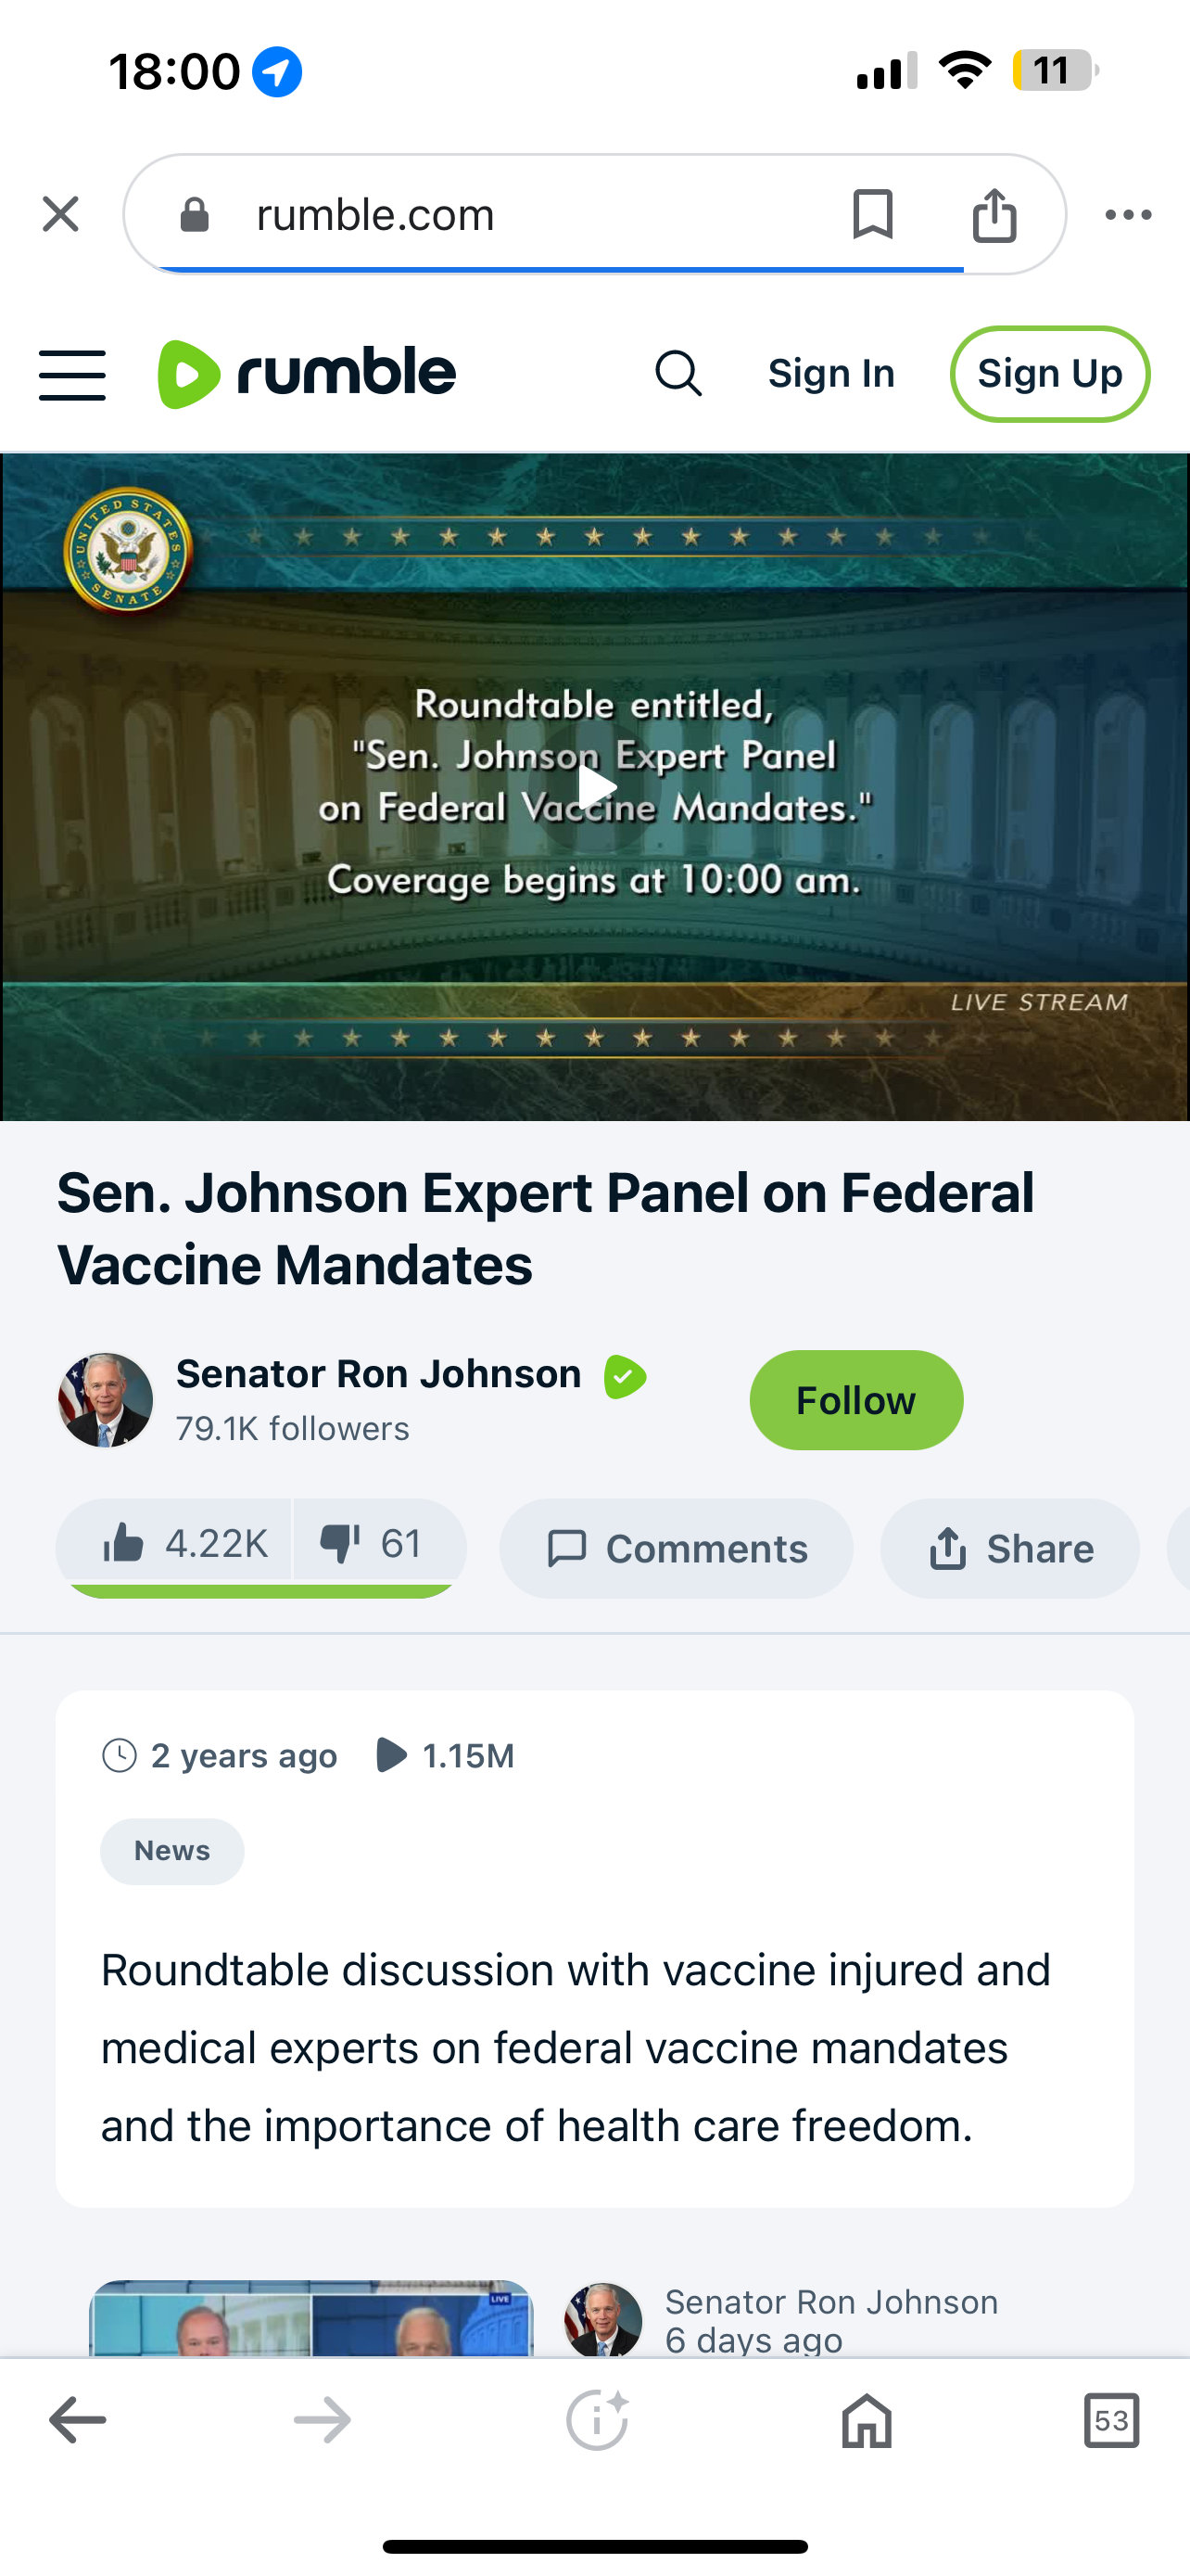The height and width of the screenshot is (2576, 1190).
Task: Bookmark this page in the browser
Action: tap(872, 214)
